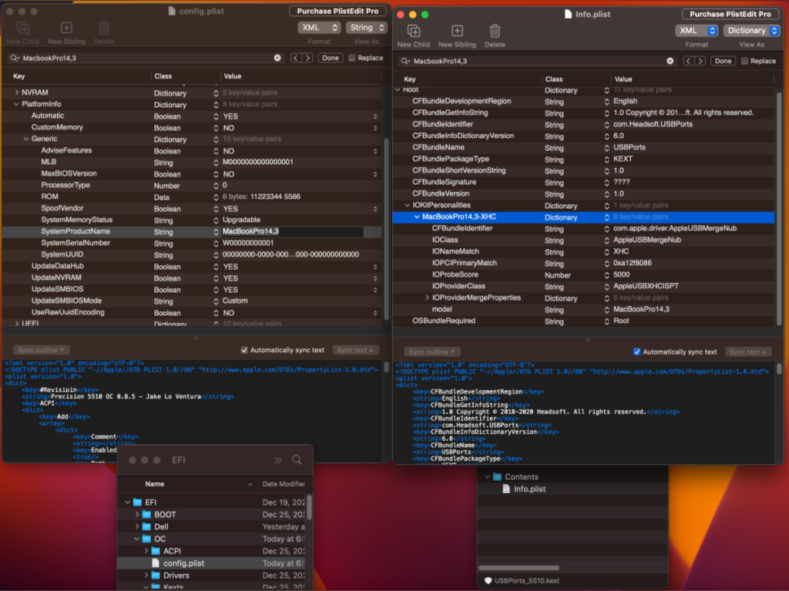Click config.plist title document icon
Screen dimensions: 789x591
(172, 11)
